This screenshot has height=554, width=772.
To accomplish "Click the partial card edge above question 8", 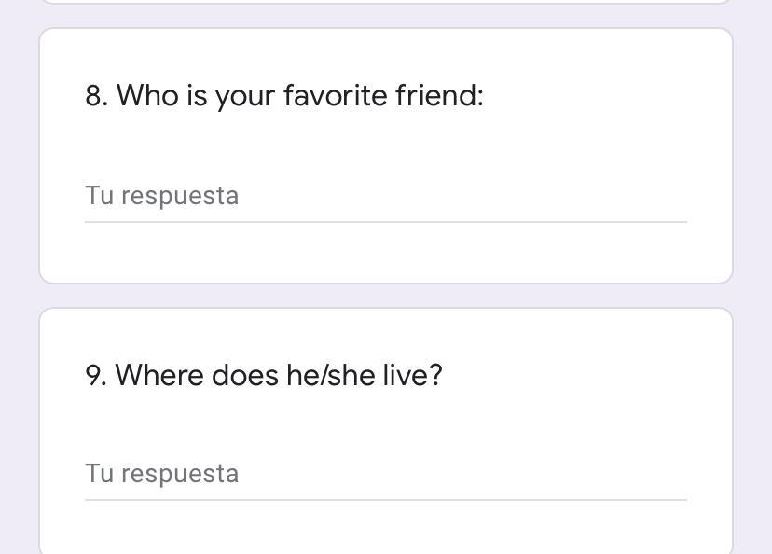I will (385, 2).
